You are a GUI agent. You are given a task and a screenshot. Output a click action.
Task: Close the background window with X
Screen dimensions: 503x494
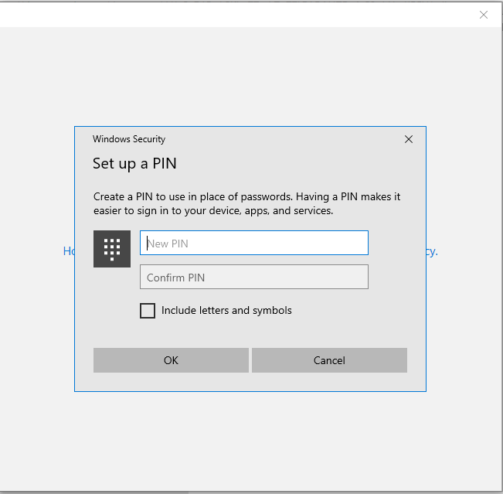pos(484,15)
